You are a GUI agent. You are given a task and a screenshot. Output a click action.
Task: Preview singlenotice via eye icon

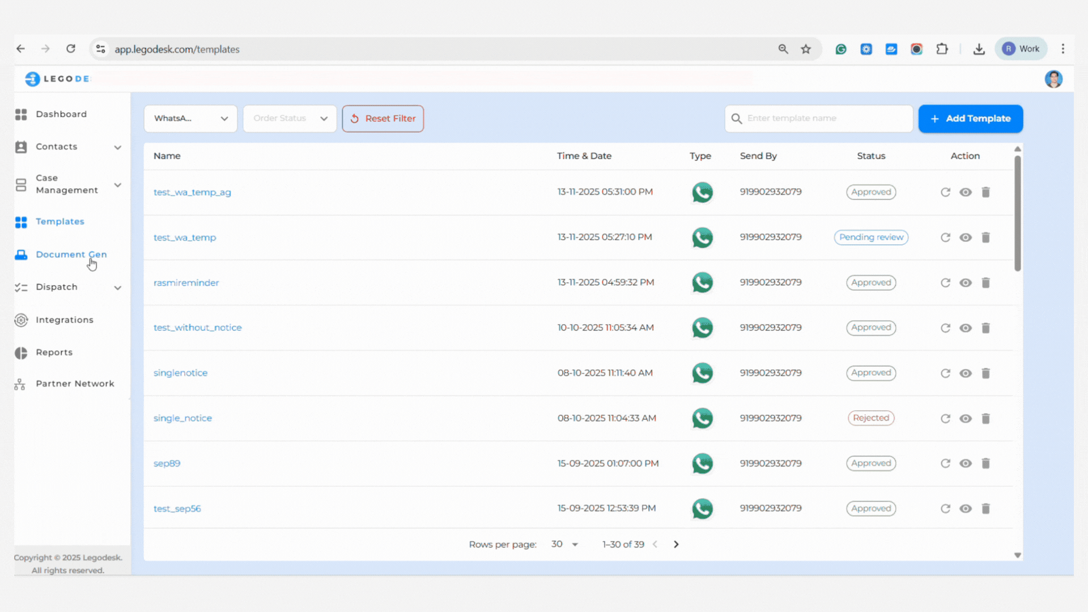click(966, 373)
